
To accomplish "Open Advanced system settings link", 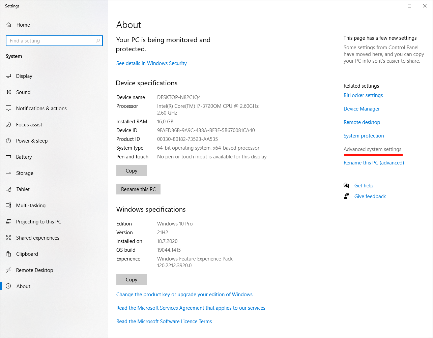I will (372, 149).
